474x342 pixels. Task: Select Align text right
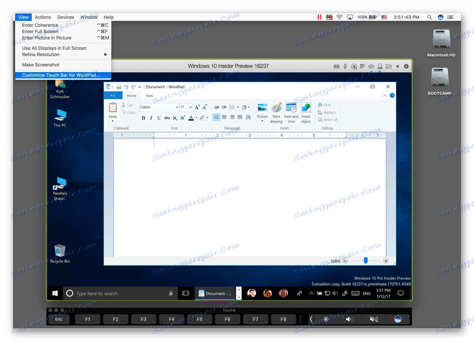(232, 118)
